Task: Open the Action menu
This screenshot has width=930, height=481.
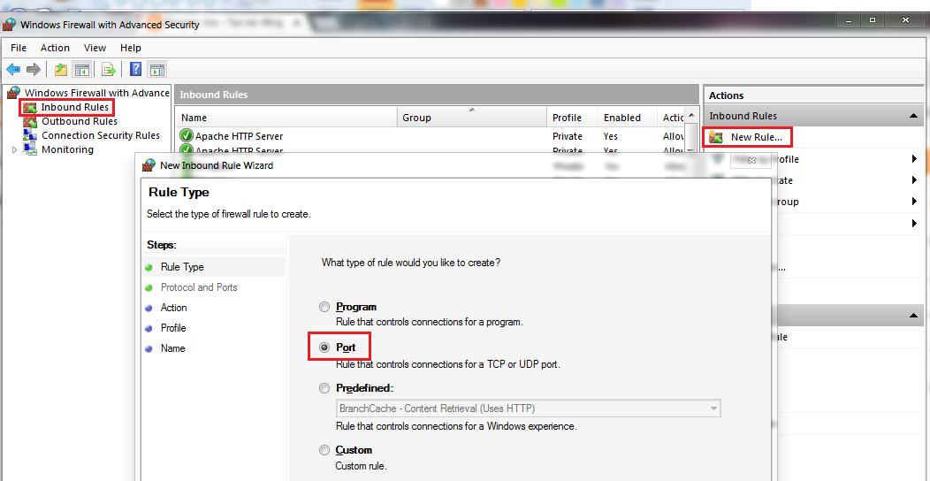Action: click(55, 48)
